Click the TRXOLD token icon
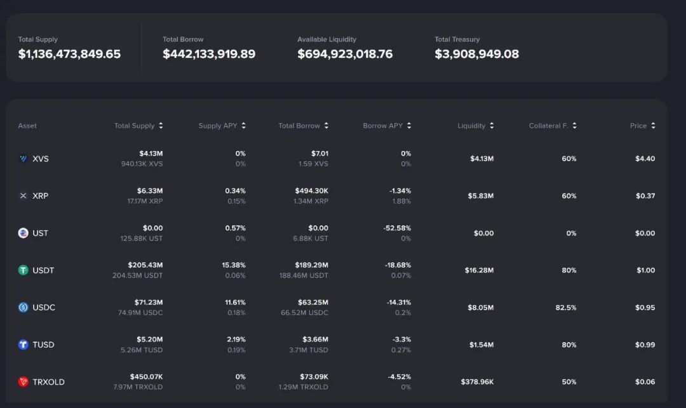 coord(24,382)
